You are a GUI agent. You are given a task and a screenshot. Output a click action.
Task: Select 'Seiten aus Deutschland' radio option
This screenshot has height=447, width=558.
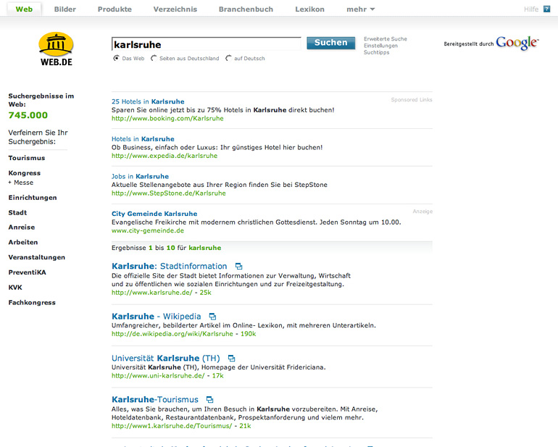point(154,58)
